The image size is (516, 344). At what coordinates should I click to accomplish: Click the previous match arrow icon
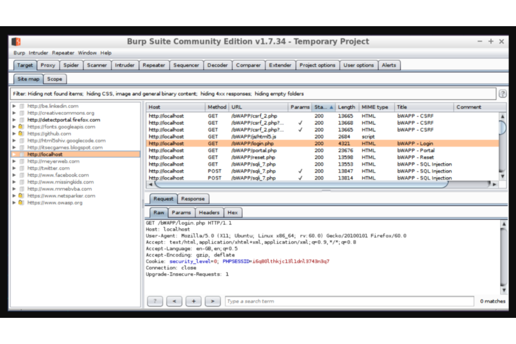click(x=174, y=301)
